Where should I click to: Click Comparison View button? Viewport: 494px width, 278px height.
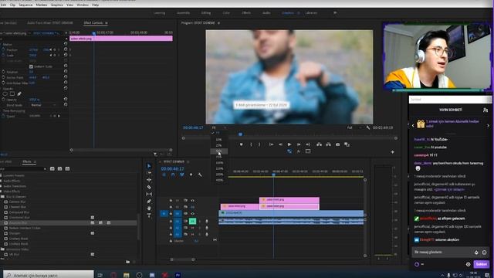[x=347, y=144]
